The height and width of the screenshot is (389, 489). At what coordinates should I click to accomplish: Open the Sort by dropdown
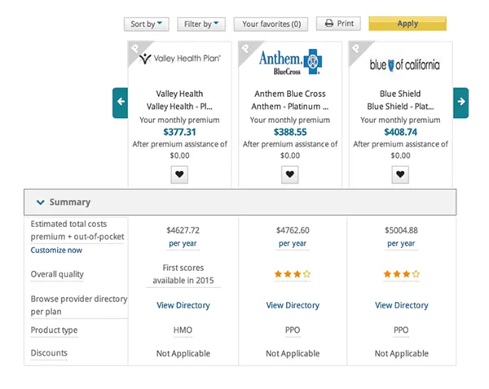pyautogui.click(x=147, y=24)
